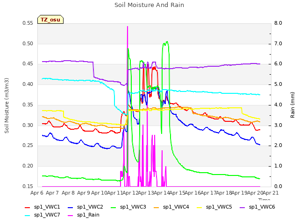This screenshot has width=299, height=224.
Task: Click the Apr 12 x-axis tick label
Action: click(x=130, y=193)
